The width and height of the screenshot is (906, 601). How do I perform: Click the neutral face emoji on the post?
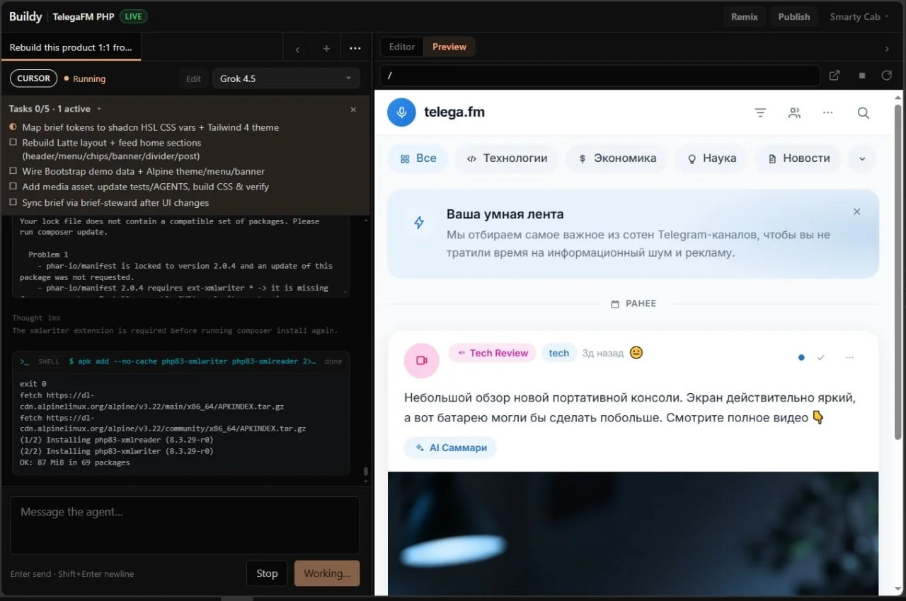pos(636,352)
